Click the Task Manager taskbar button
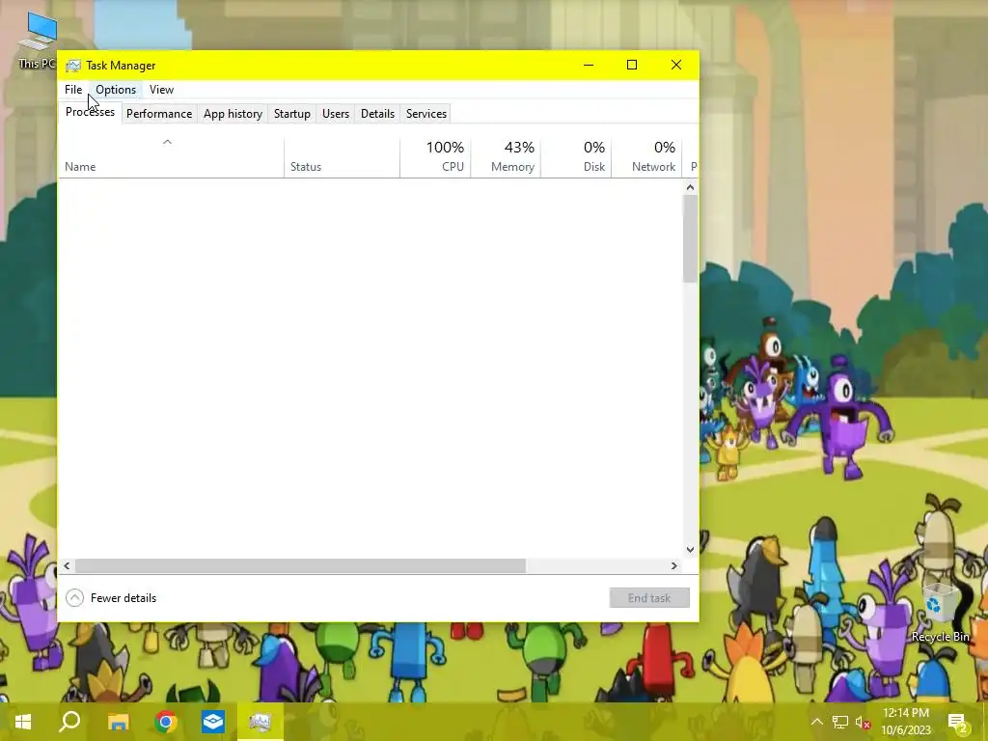This screenshot has height=741, width=988. pos(261,722)
